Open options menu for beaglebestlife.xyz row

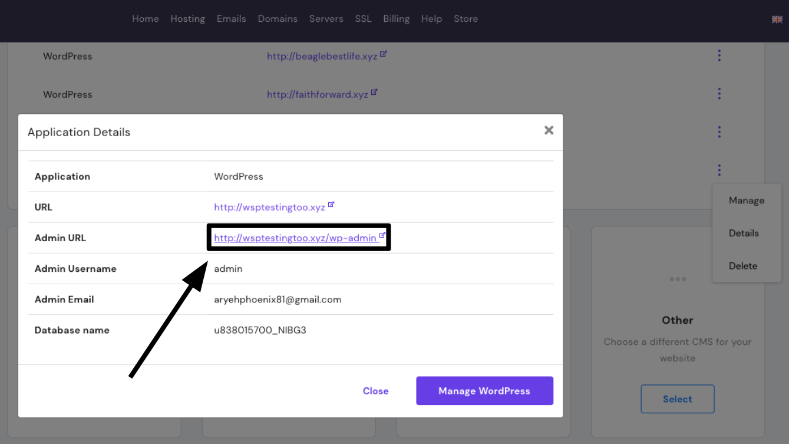point(719,55)
